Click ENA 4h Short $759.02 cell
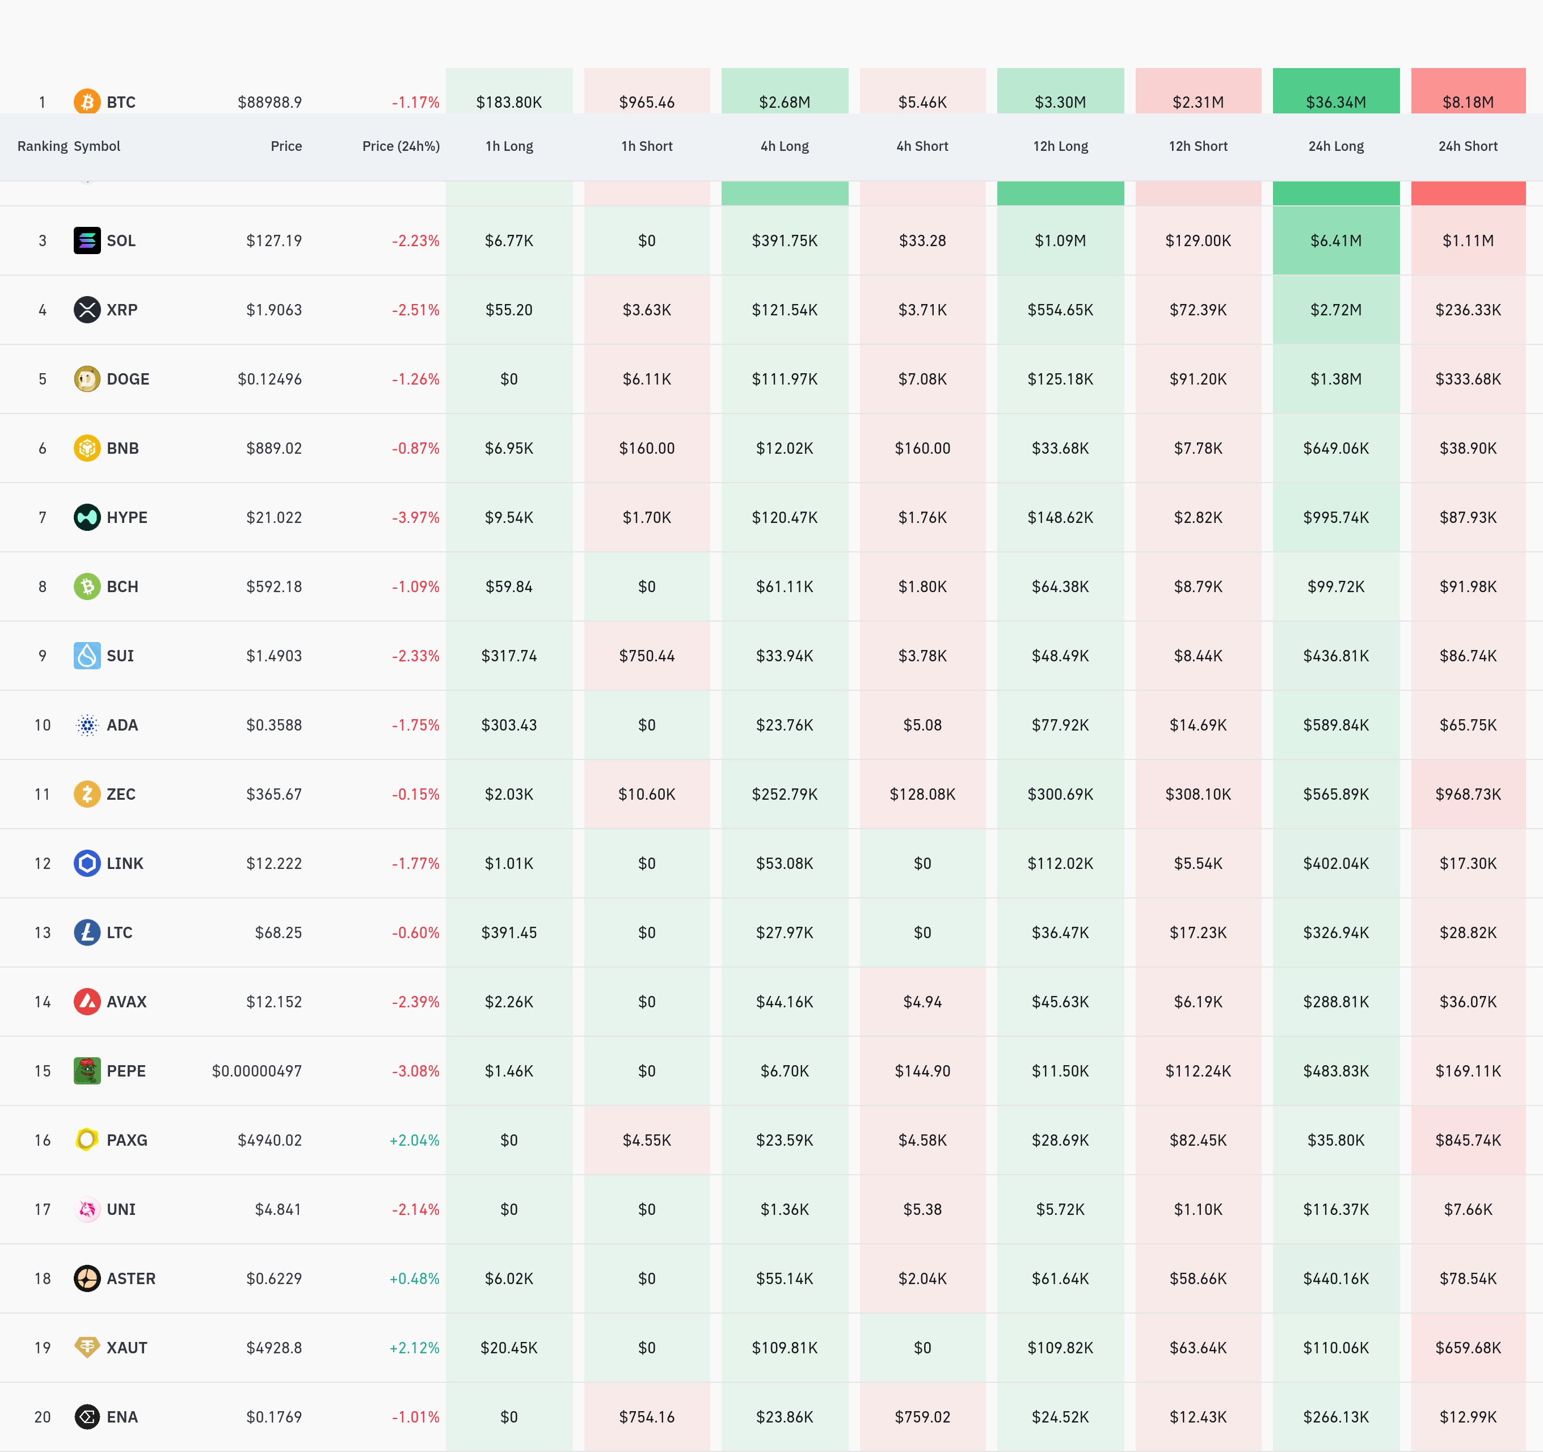The width and height of the screenshot is (1543, 1452). tap(922, 1416)
